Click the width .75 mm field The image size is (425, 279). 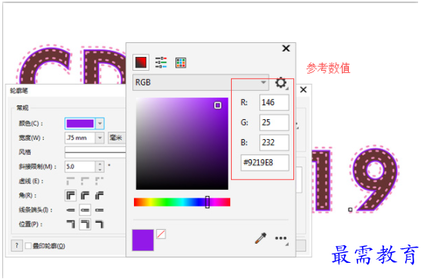[x=80, y=138]
